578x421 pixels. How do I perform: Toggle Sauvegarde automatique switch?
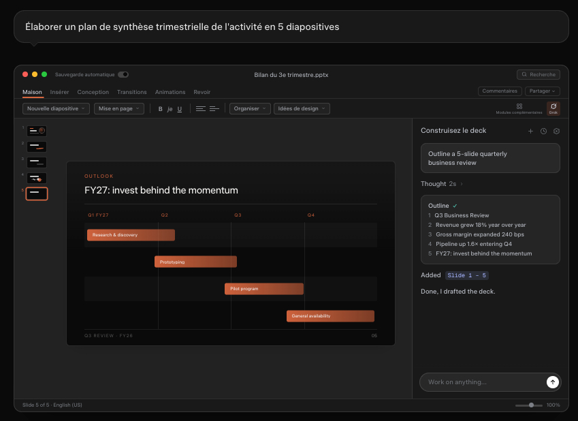point(123,74)
